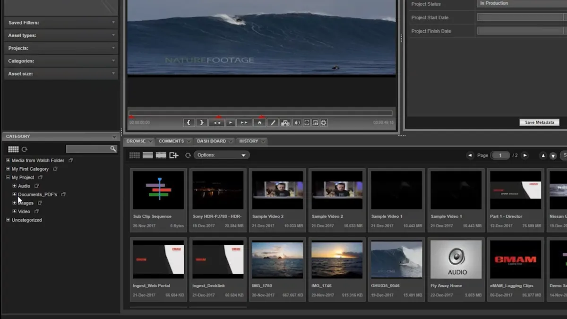Click the mark-in bracket button
The image size is (567, 319).
coord(189,122)
